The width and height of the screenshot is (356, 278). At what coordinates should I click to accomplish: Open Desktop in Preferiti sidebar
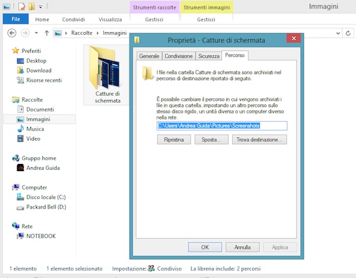(x=36, y=61)
